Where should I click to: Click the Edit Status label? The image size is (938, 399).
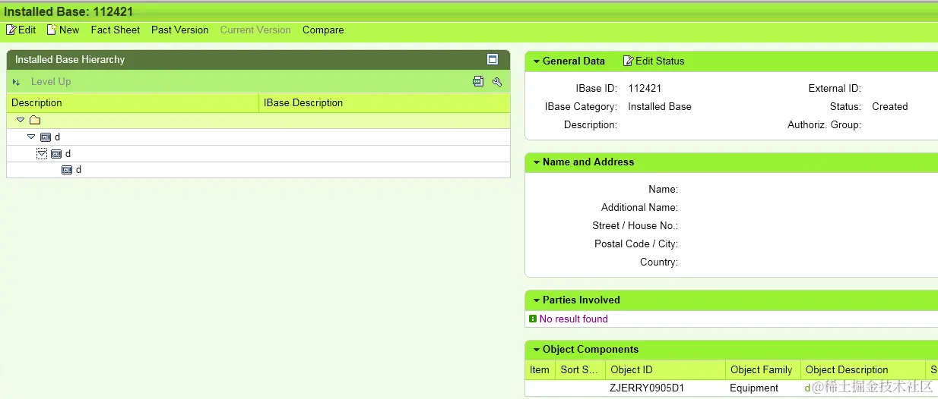coord(660,61)
